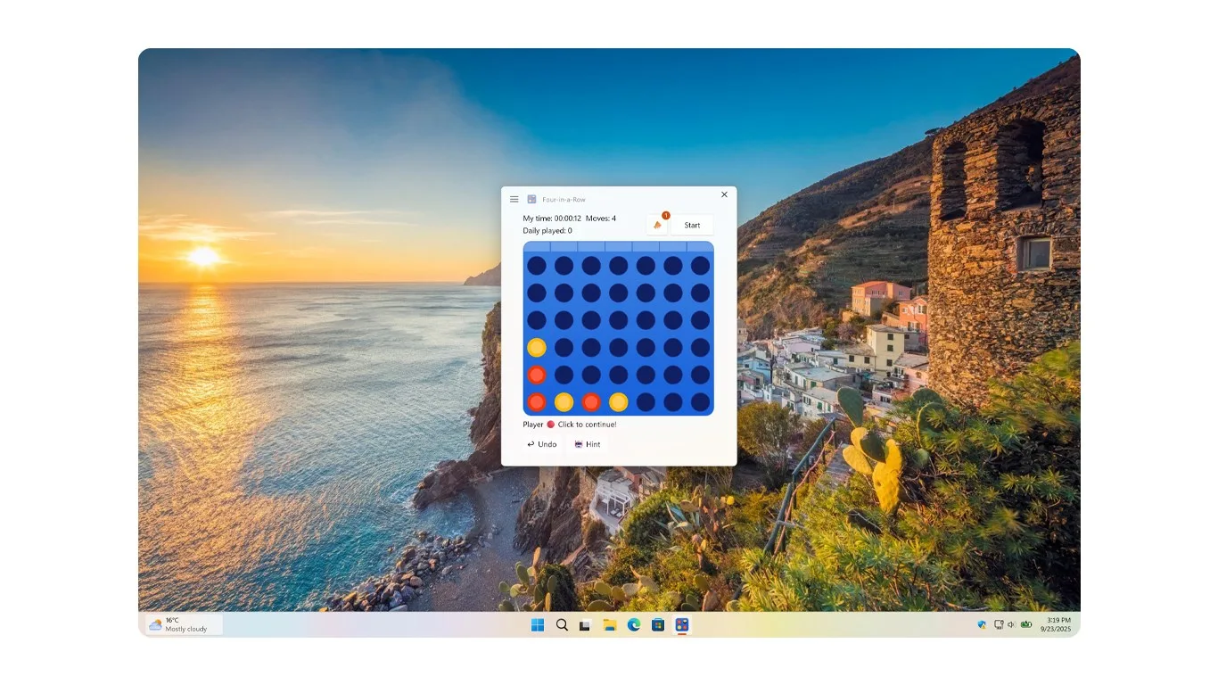Open Microsoft Store from the taskbar
The image size is (1218, 685).
coord(658,625)
